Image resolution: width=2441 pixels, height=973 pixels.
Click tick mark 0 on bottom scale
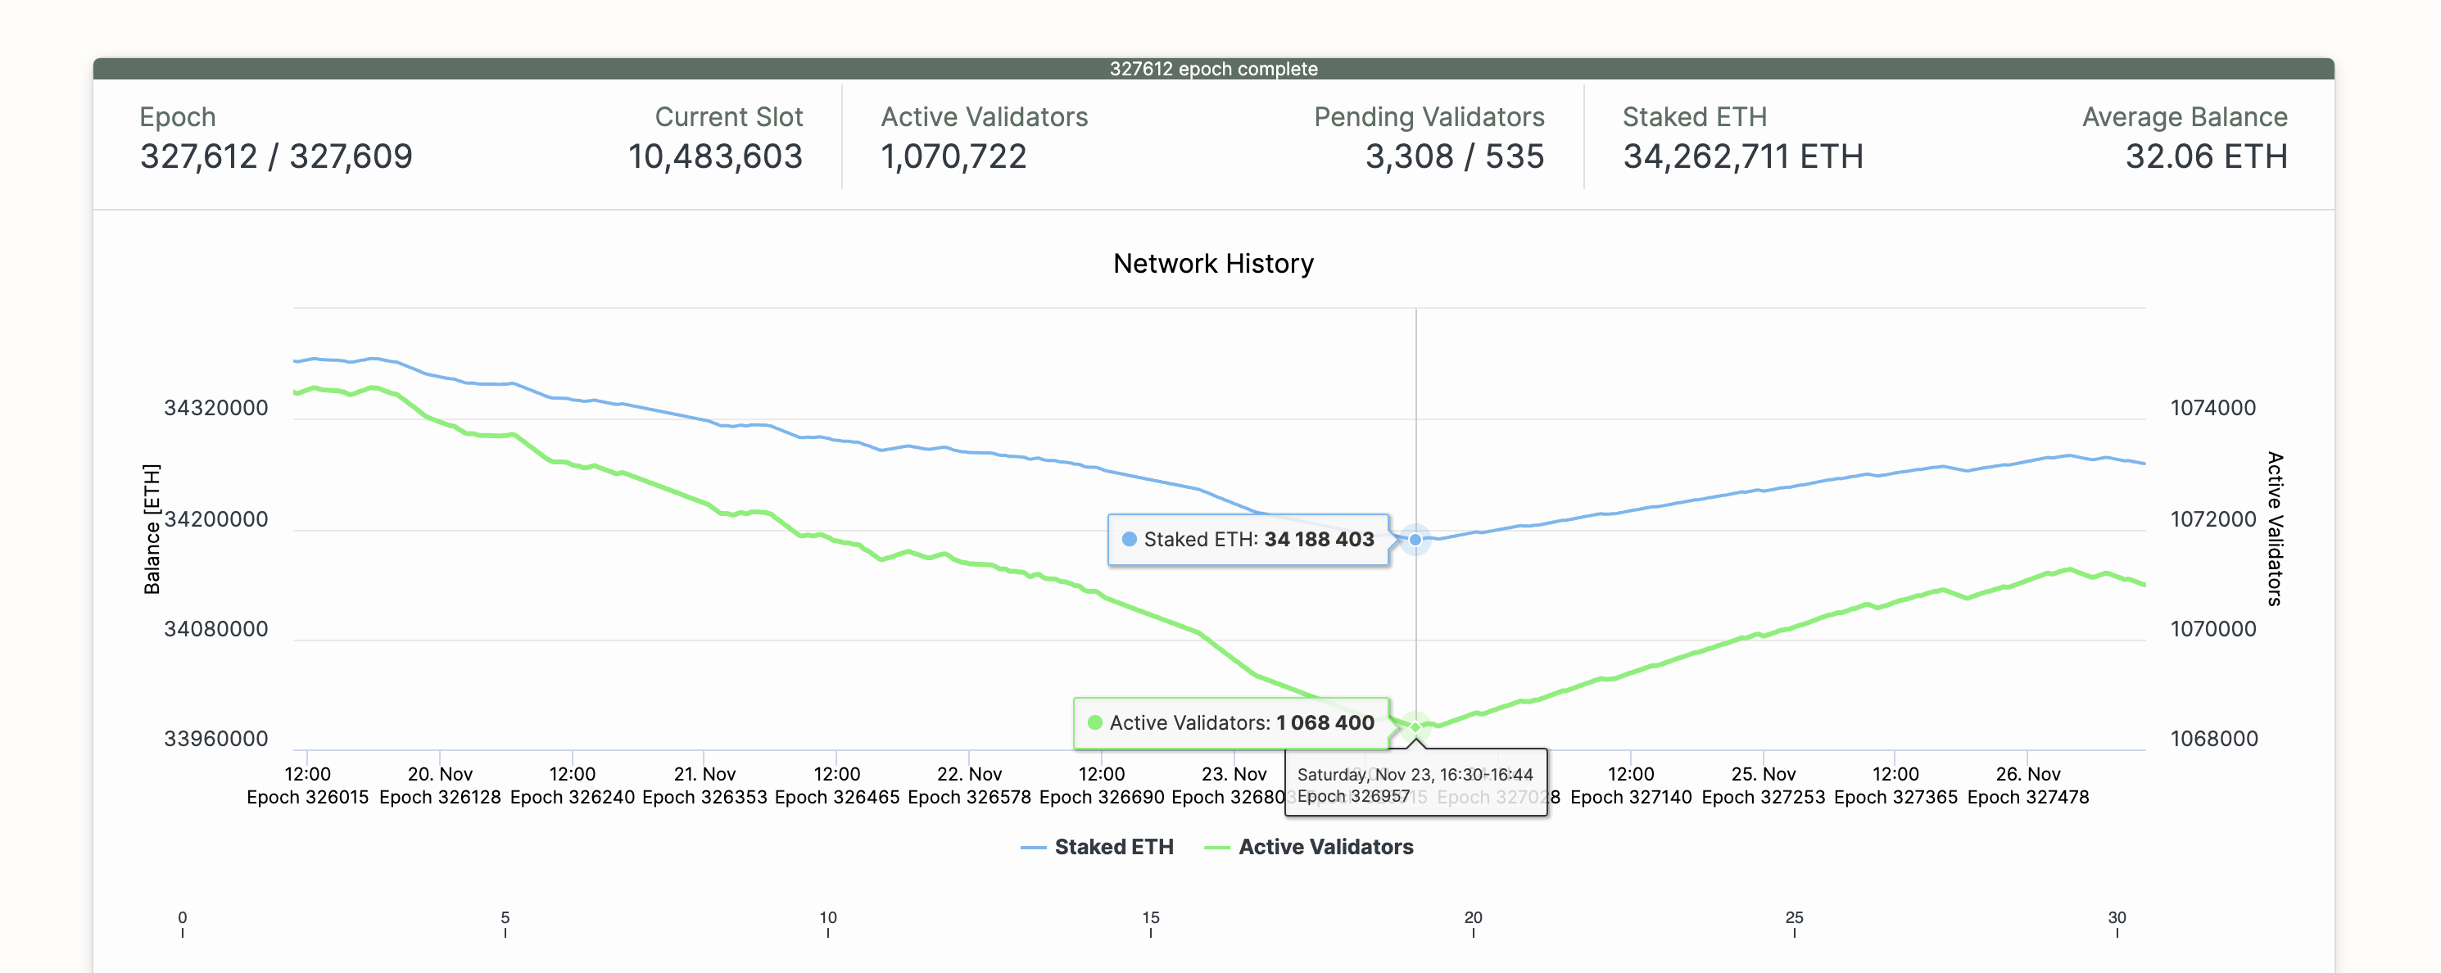click(183, 924)
